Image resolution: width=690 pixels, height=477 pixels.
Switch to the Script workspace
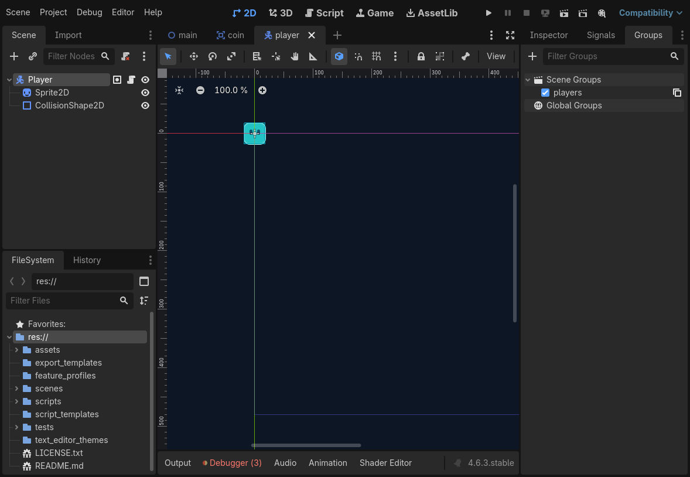pyautogui.click(x=324, y=13)
